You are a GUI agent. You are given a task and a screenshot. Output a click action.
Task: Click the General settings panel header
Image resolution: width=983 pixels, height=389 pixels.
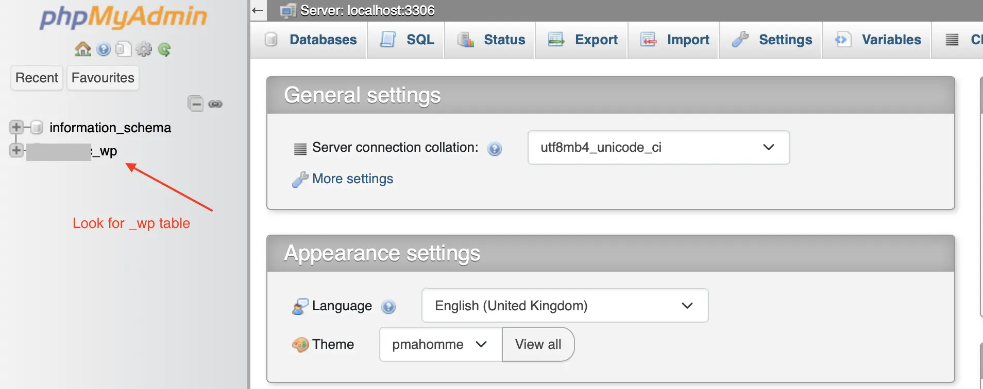(x=611, y=95)
